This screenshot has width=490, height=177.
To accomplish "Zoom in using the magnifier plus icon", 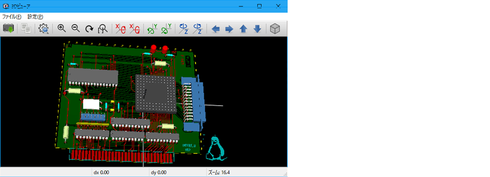I will (x=62, y=29).
